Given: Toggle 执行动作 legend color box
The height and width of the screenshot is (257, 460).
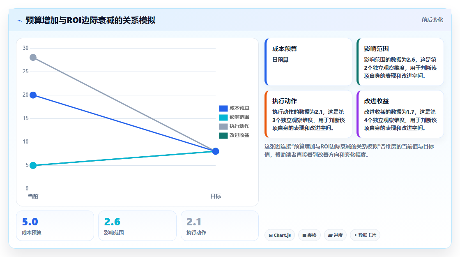Looking at the screenshot, I should pyautogui.click(x=223, y=126).
